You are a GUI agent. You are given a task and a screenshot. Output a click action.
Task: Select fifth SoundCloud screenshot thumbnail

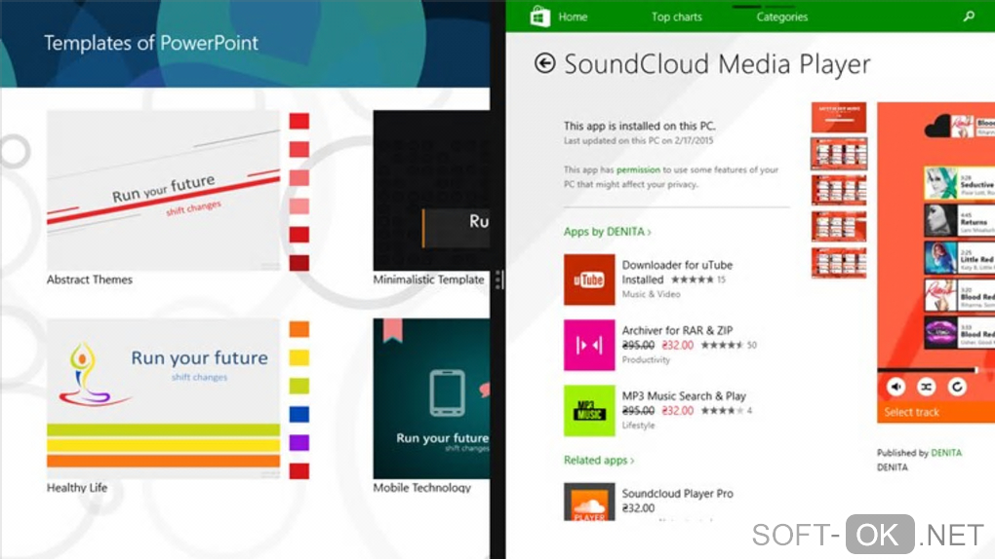[x=838, y=262]
